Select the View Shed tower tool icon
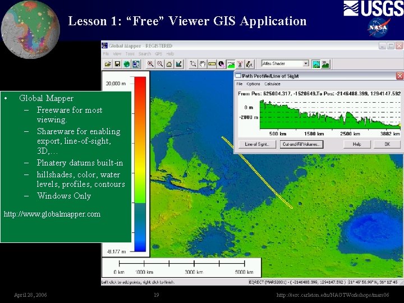 [240, 64]
